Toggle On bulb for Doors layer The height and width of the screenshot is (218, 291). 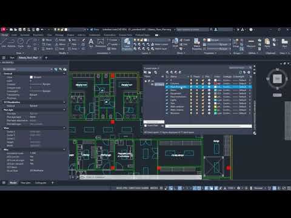[x=191, y=90]
